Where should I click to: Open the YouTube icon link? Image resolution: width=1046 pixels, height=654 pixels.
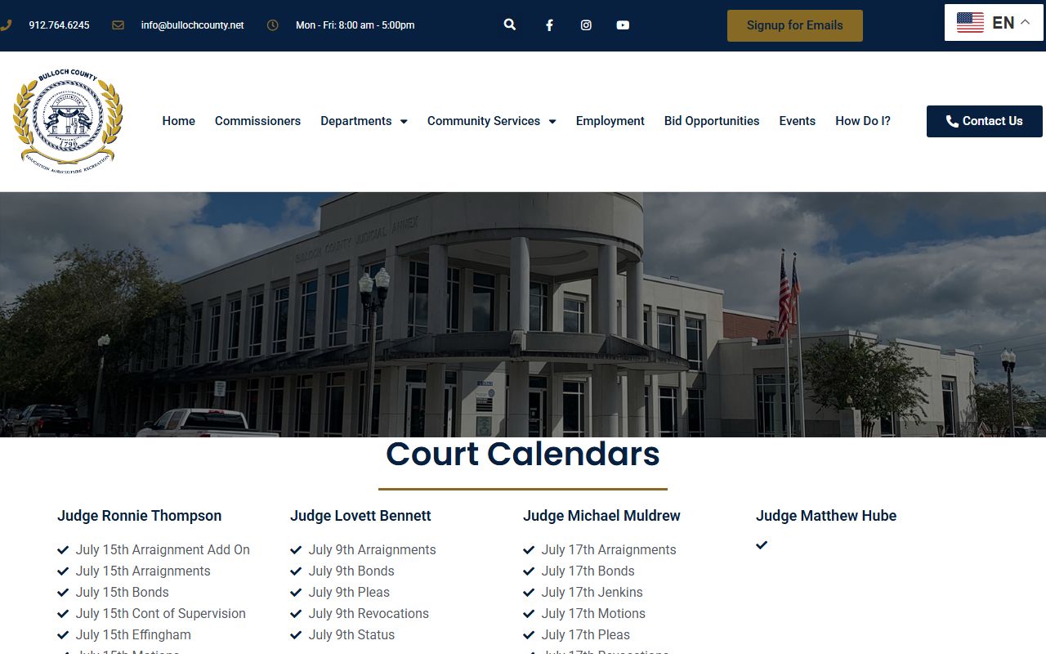click(x=623, y=25)
